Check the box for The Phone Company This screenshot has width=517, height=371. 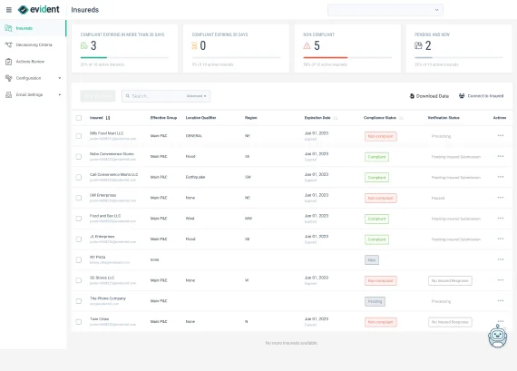click(79, 301)
